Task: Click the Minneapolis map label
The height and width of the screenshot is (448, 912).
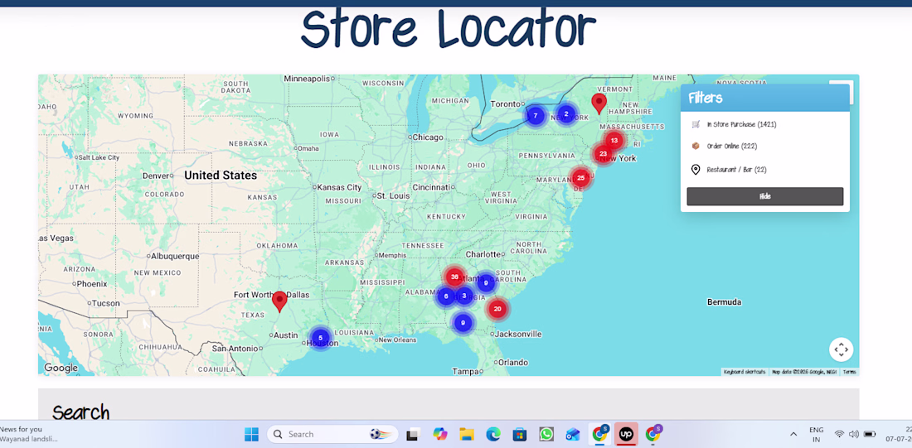Action: (x=307, y=79)
